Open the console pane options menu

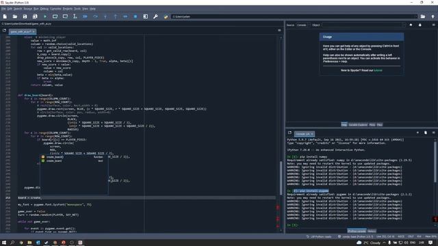tap(433, 133)
